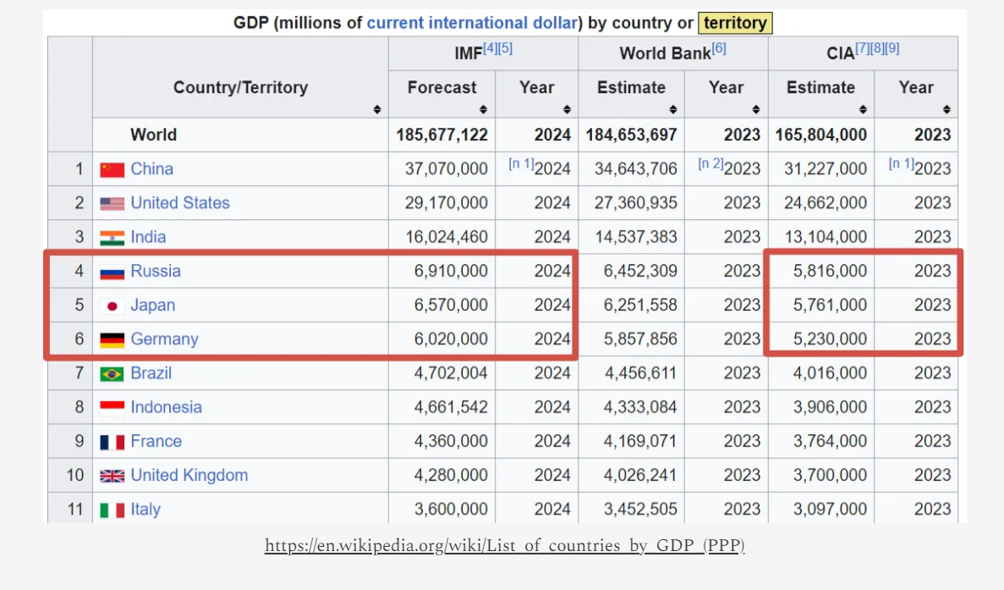Click the World row label
Viewport: 1004px width, 590px height.
pos(154,135)
